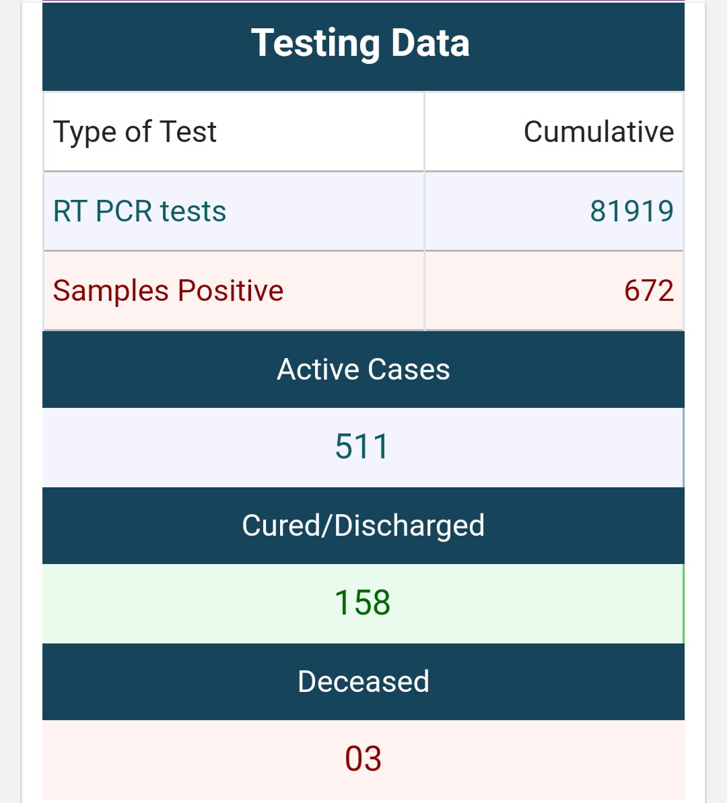Image resolution: width=727 pixels, height=803 pixels.
Task: Click the active cases count 511
Action: 363,447
